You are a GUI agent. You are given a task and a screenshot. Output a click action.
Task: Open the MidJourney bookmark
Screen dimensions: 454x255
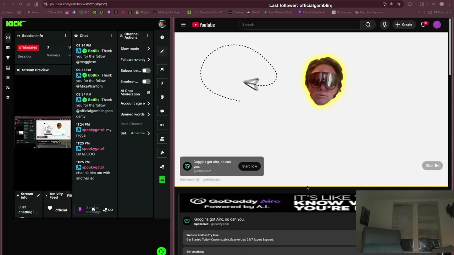pos(342,12)
